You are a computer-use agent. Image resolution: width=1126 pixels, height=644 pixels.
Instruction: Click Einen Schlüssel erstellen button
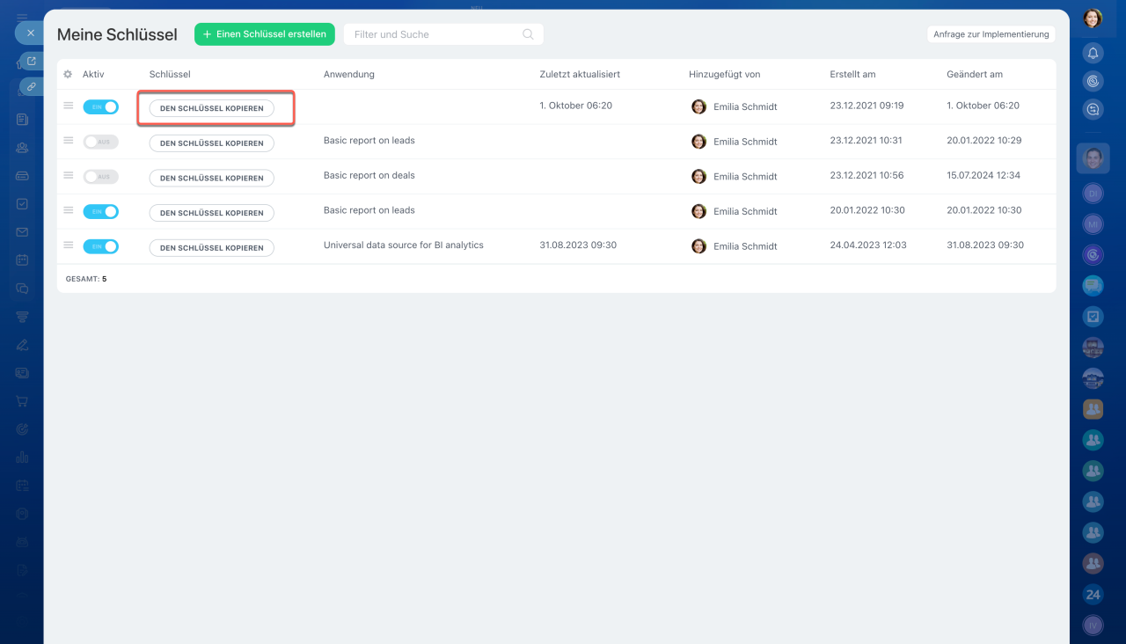(264, 34)
